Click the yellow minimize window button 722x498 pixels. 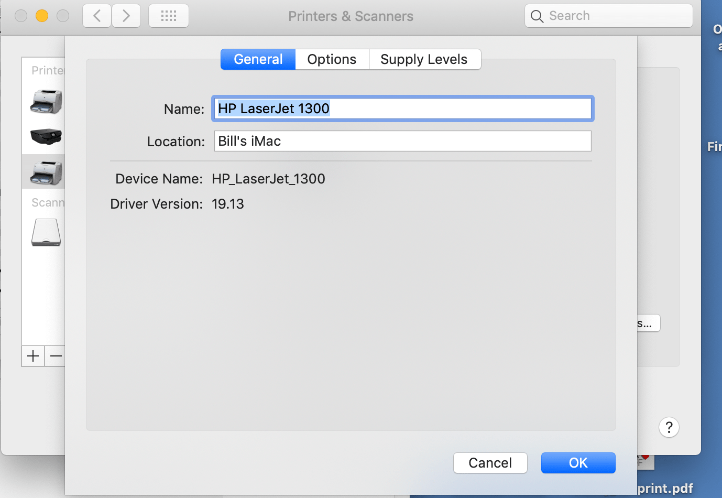[x=42, y=16]
